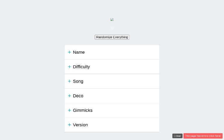This screenshot has height=140, width=224.
Task: Expand the Song section label
Action: pos(78,81)
